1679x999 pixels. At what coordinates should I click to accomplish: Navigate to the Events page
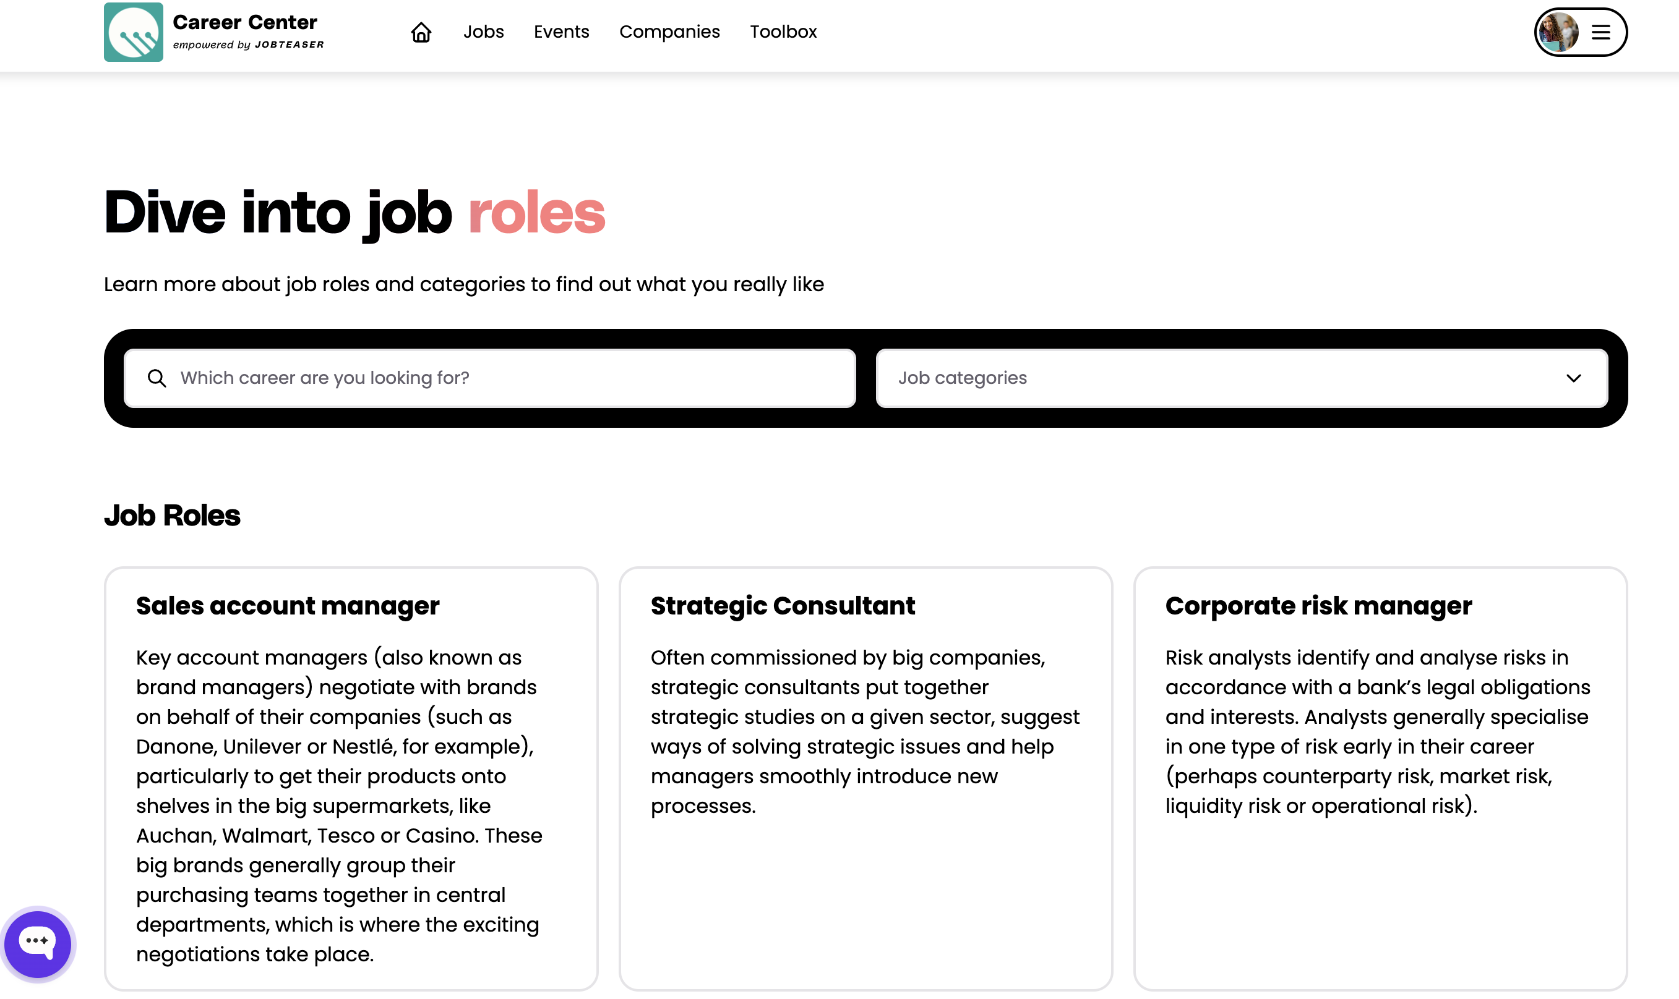tap(561, 32)
